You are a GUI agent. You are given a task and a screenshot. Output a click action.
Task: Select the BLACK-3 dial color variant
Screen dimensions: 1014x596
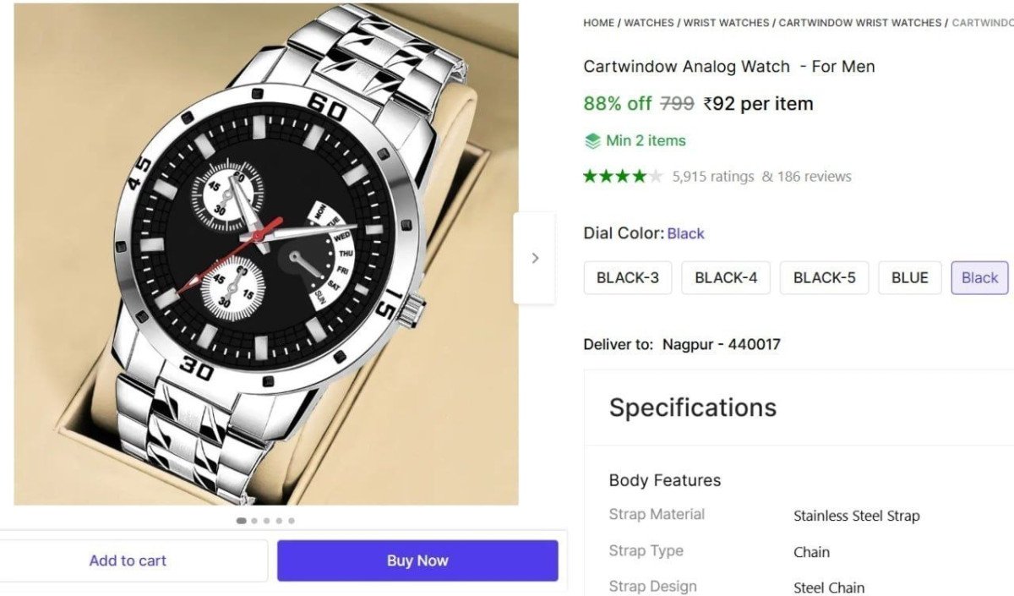(x=627, y=277)
